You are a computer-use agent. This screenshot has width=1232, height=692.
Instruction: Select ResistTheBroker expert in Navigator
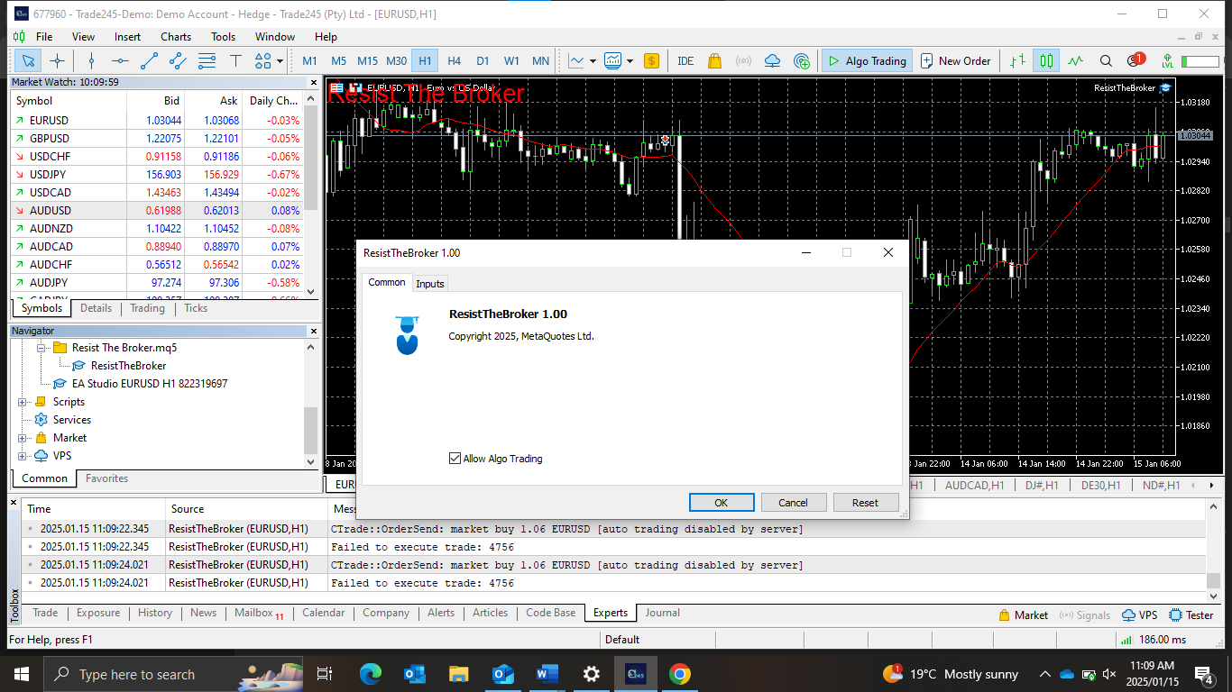pyautogui.click(x=128, y=366)
